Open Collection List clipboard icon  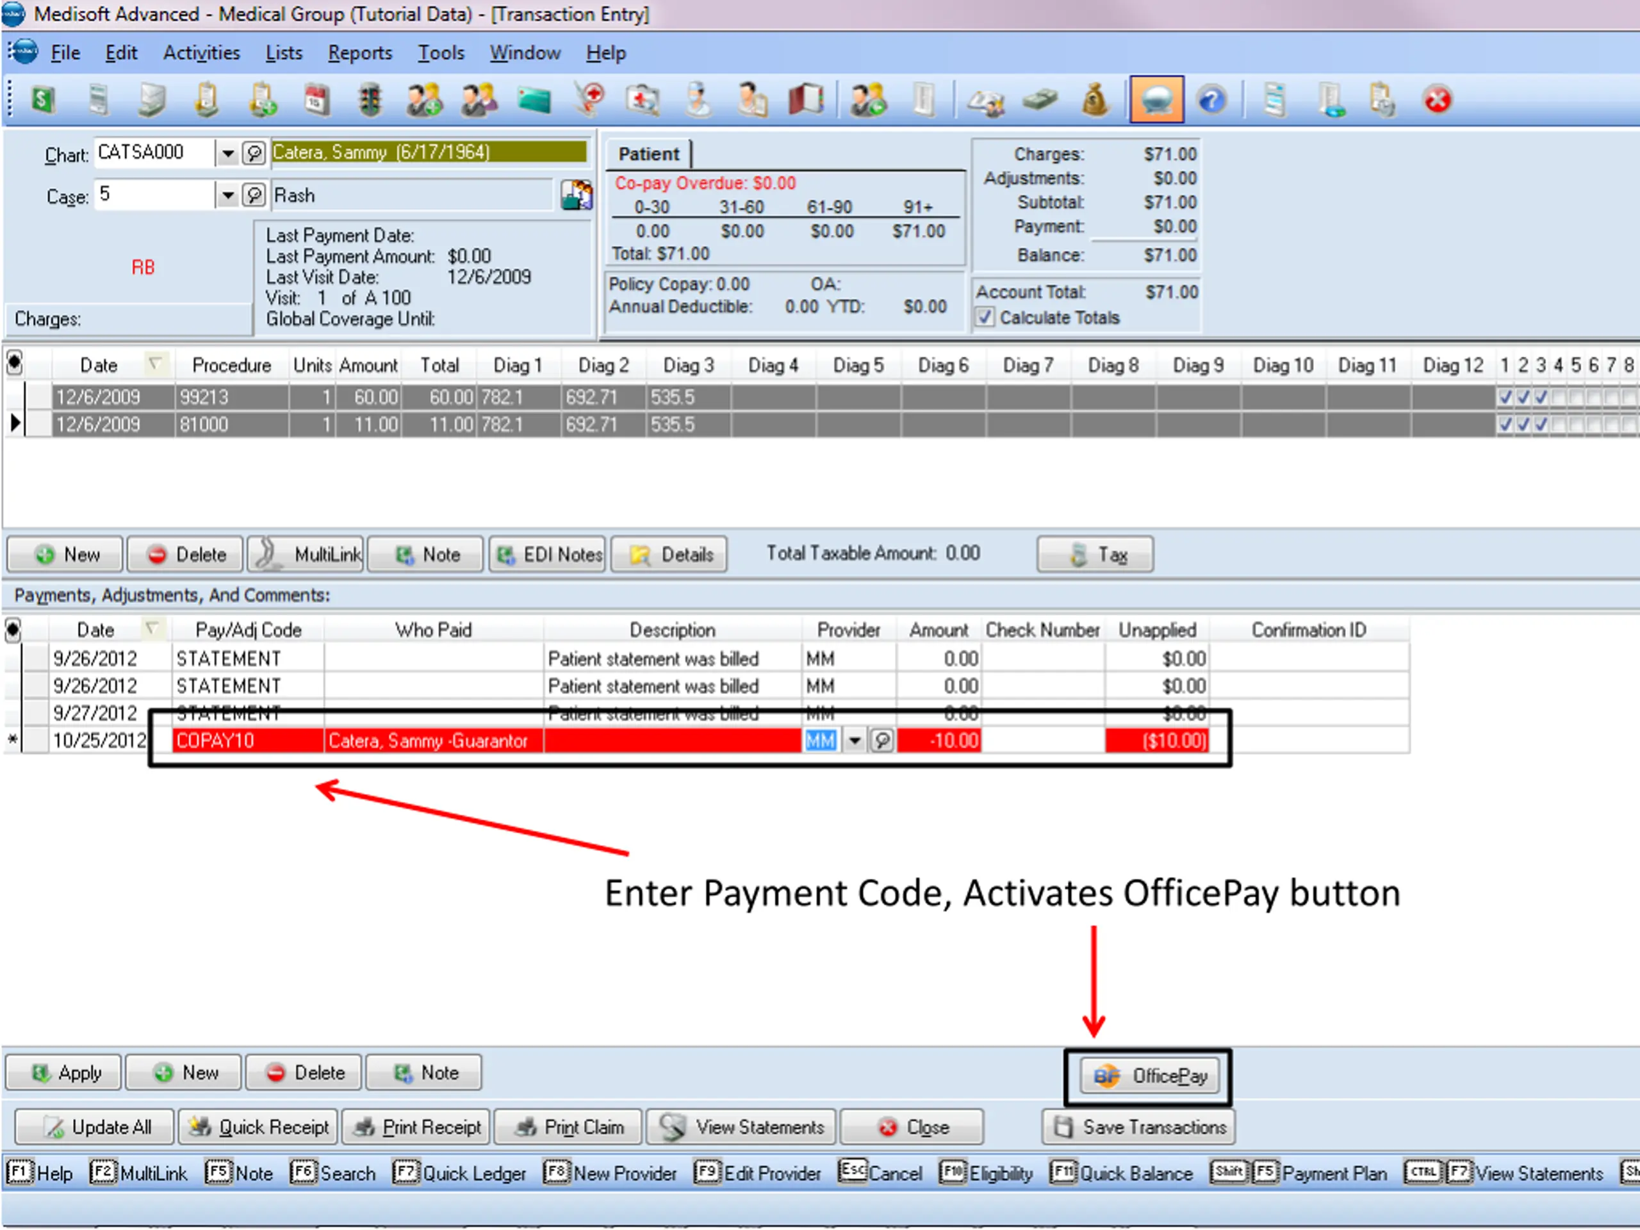[x=207, y=99]
